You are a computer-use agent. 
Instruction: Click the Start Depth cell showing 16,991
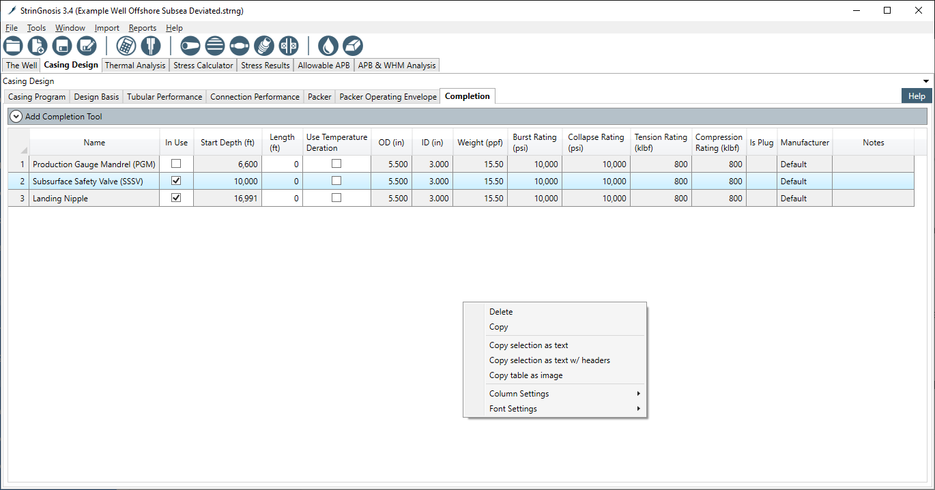pyautogui.click(x=227, y=198)
